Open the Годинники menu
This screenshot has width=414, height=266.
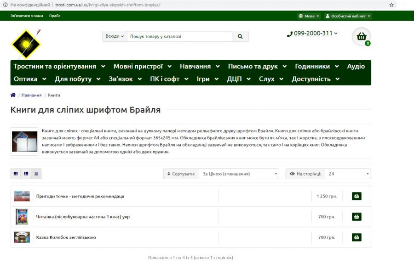point(316,66)
